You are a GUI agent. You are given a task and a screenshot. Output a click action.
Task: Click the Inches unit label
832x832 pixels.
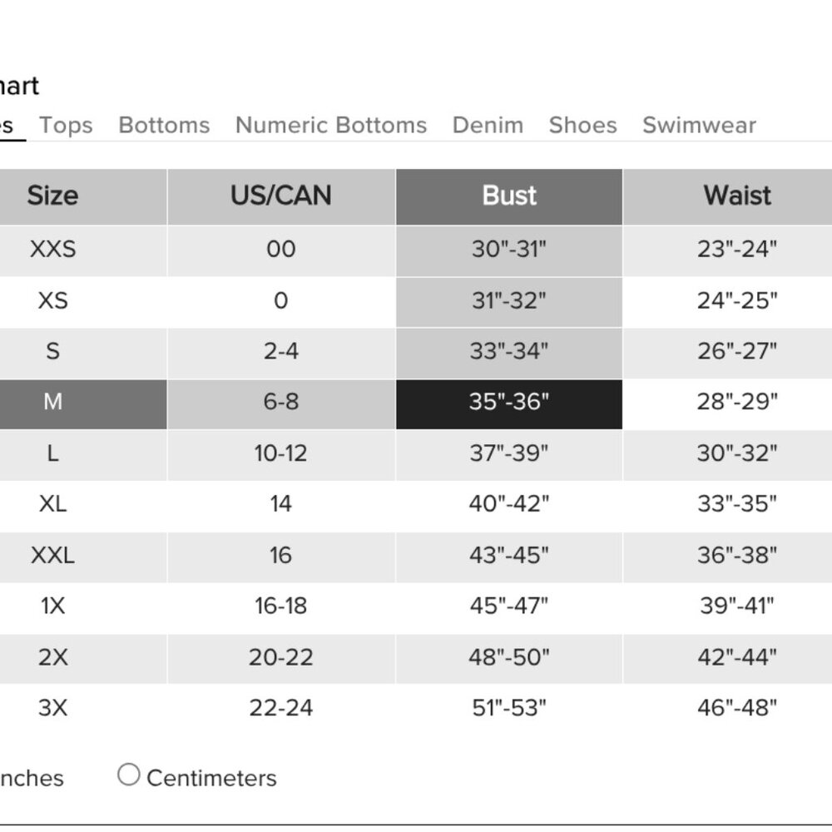click(x=32, y=779)
